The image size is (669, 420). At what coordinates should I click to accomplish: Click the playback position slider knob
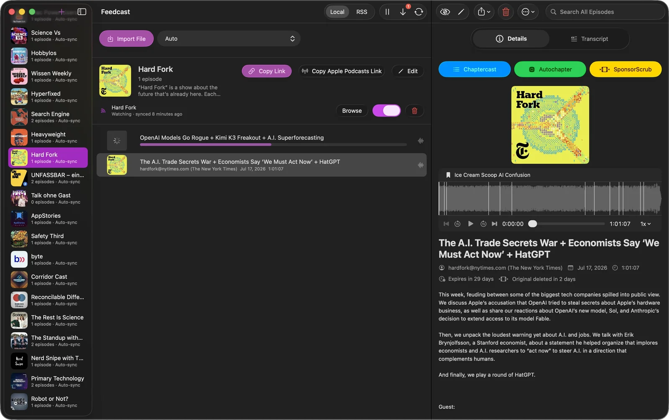(x=532, y=224)
